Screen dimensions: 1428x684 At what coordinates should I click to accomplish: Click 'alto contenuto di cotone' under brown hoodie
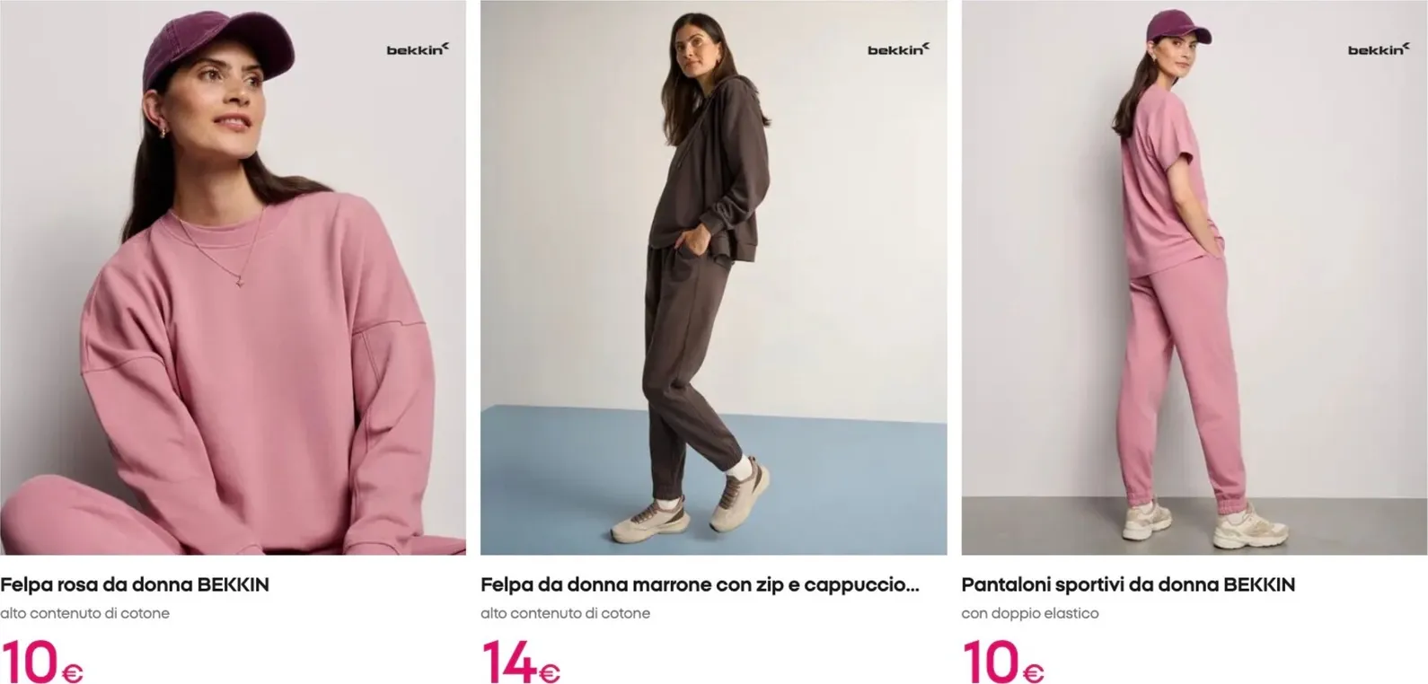click(x=565, y=613)
